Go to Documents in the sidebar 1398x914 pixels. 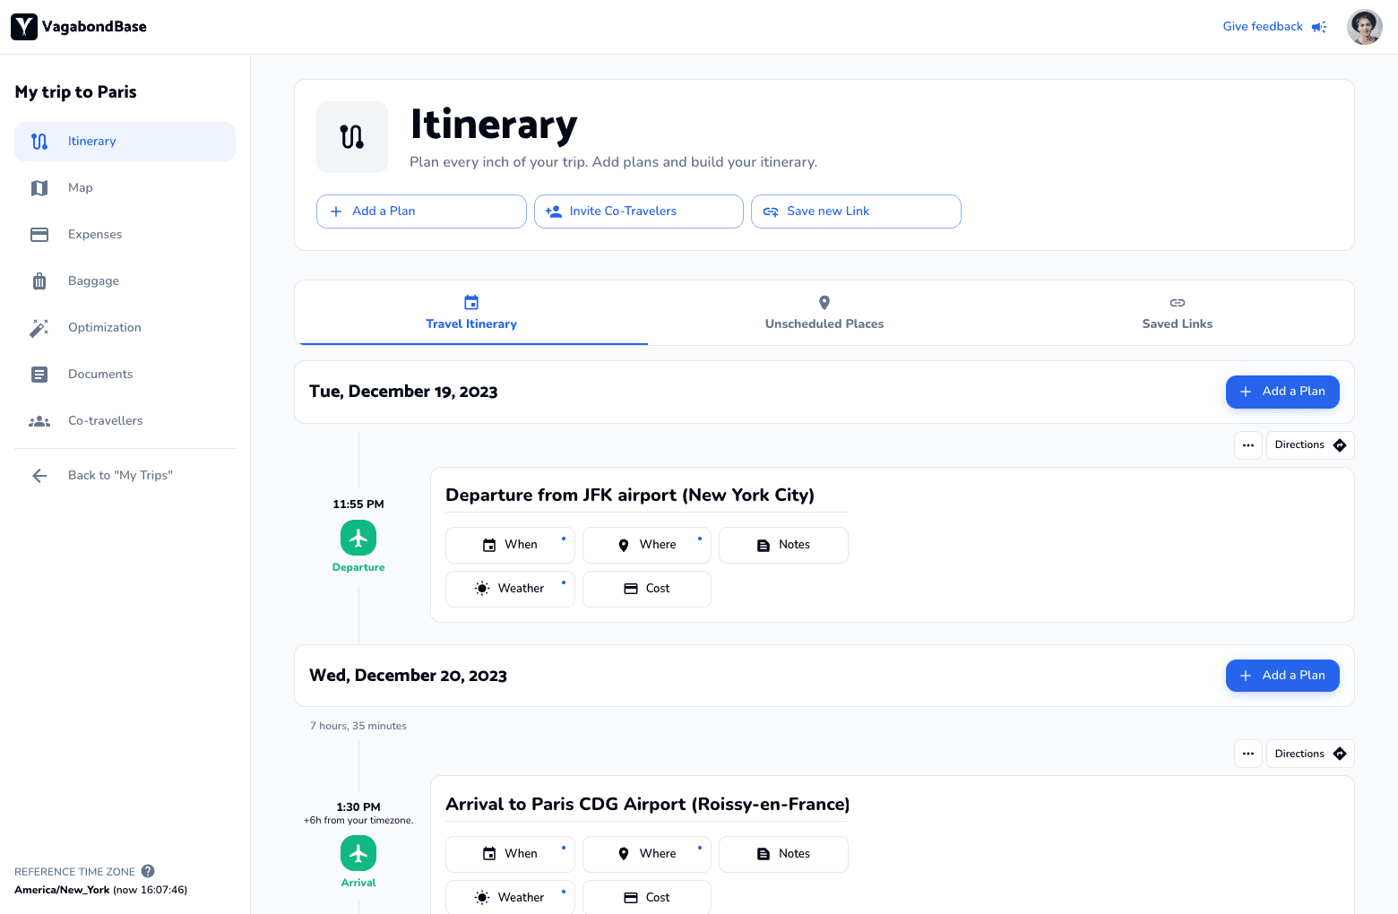[x=99, y=375]
